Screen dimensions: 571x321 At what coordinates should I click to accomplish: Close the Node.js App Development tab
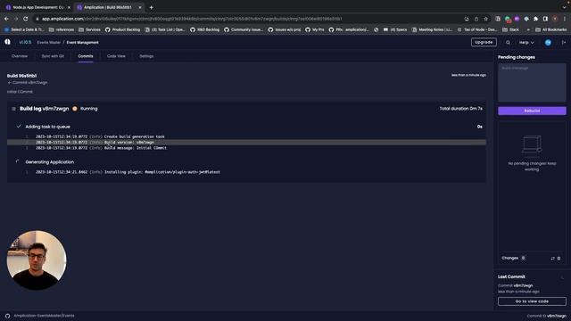click(x=69, y=7)
